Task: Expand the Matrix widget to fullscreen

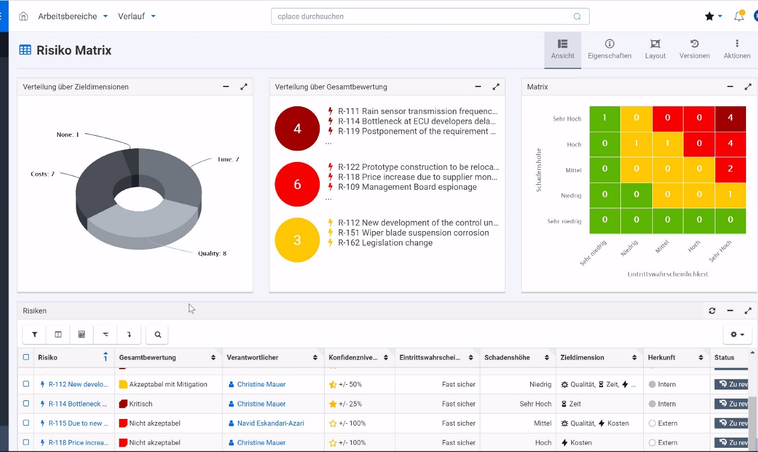Action: 748,87
